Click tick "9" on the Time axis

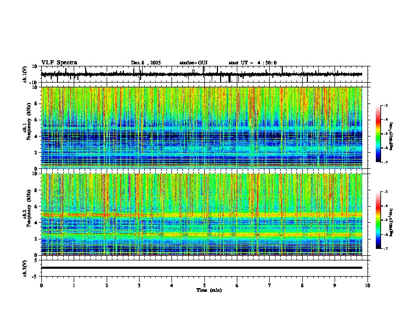point(335,285)
